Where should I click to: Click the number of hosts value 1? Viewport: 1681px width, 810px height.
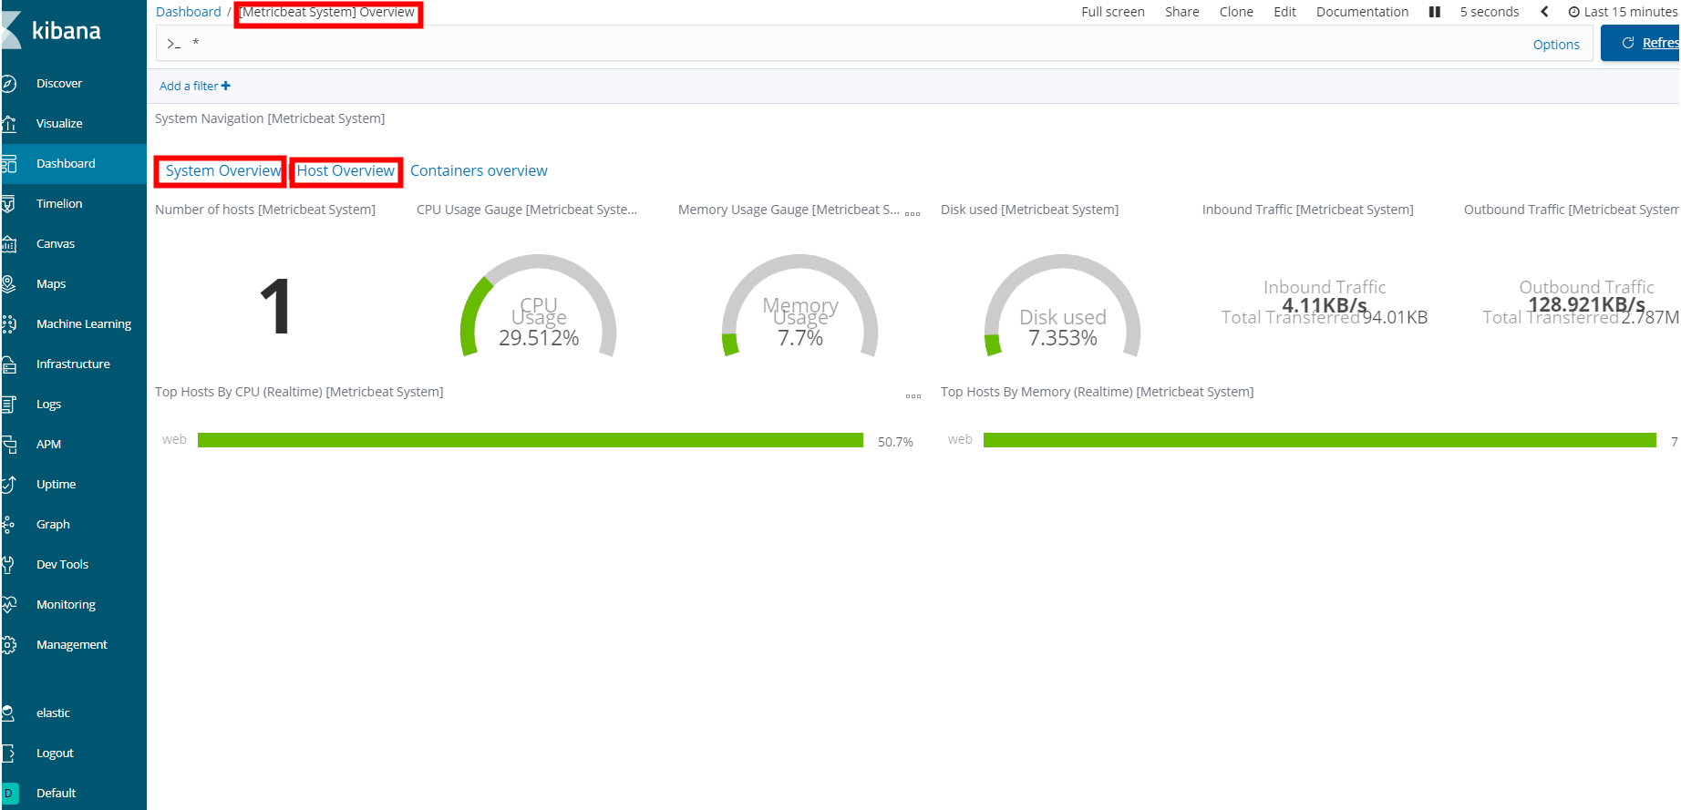(x=274, y=308)
